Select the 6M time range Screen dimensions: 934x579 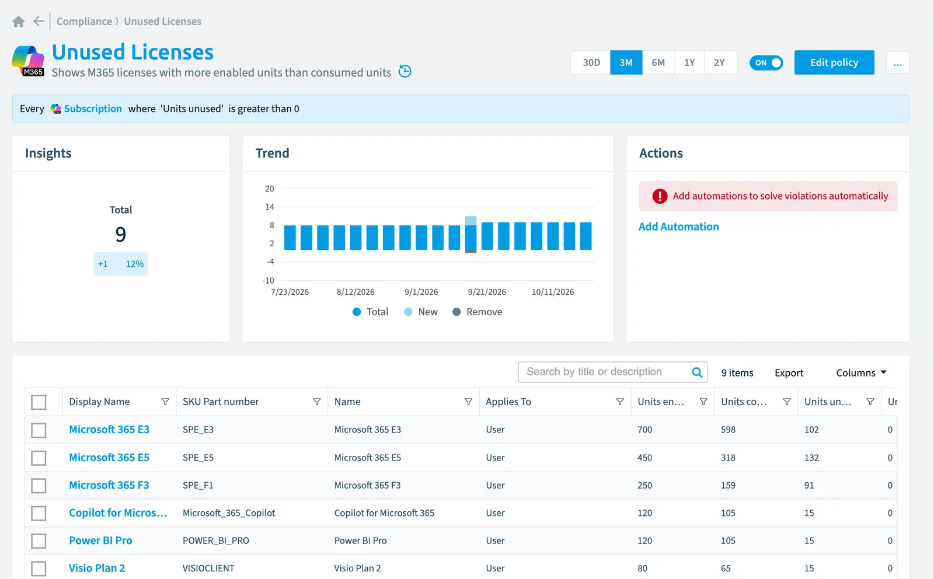tap(658, 62)
